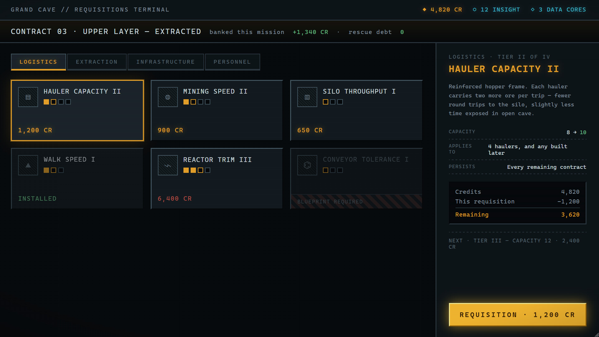Click the capacity 8 → 10 value

tap(577, 132)
